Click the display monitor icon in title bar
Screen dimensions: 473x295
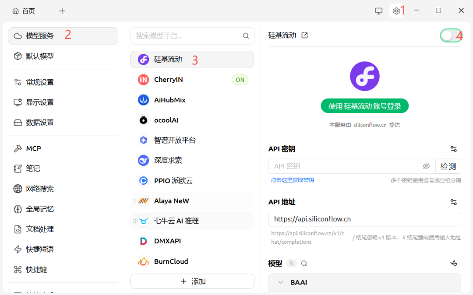pos(378,11)
